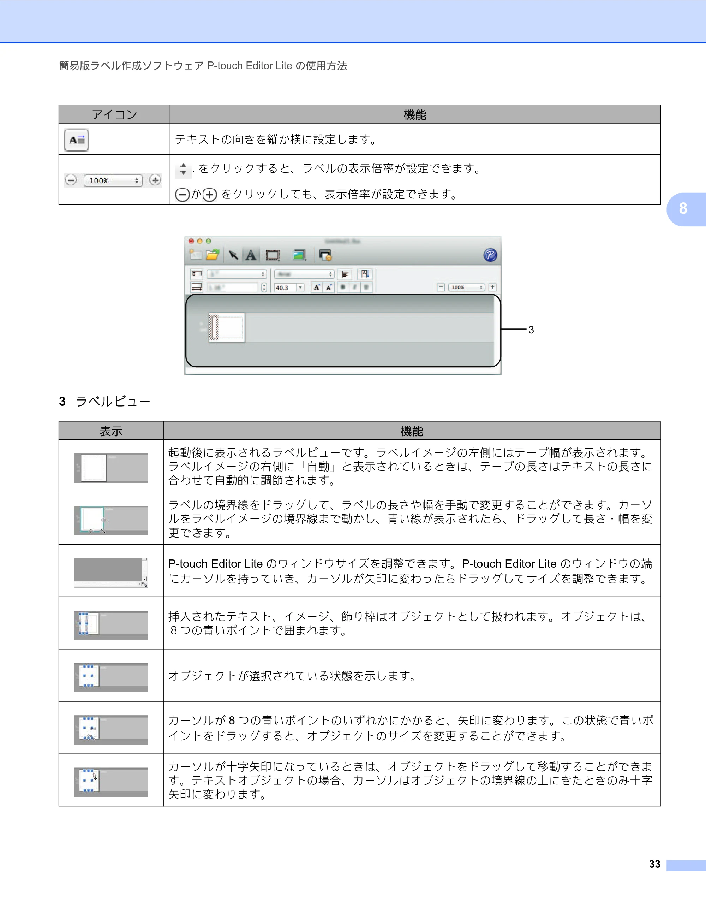The image size is (706, 913).
Task: Click the '表示' column header
Action: coord(111,431)
